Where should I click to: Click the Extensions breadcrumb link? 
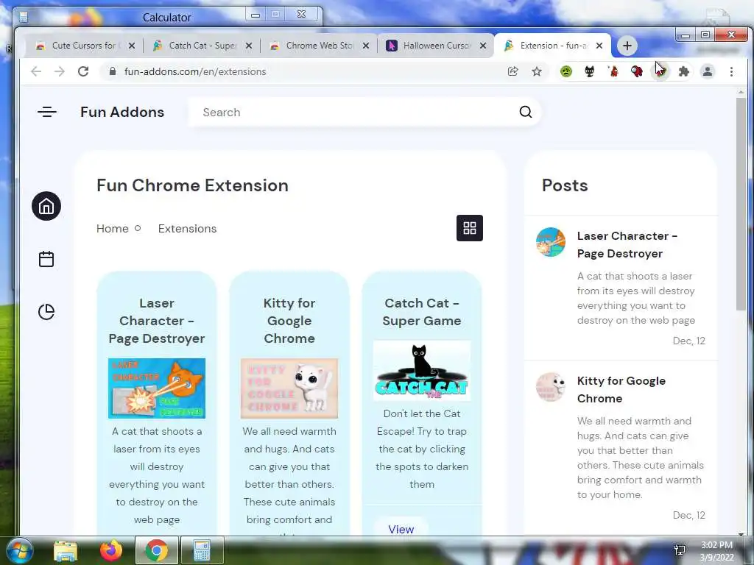click(188, 229)
